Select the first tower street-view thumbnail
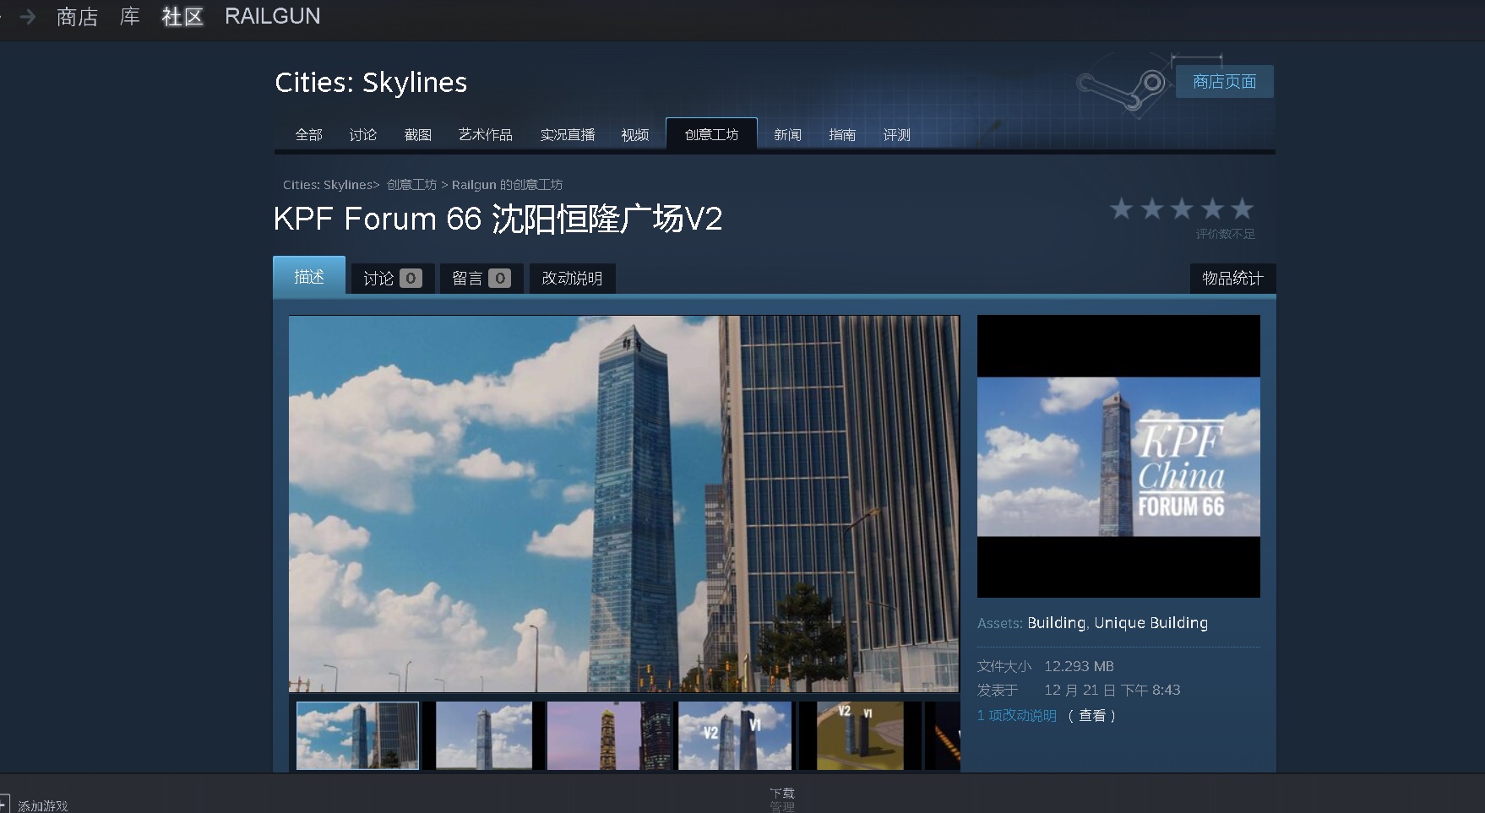Image resolution: width=1485 pixels, height=813 pixels. click(357, 735)
